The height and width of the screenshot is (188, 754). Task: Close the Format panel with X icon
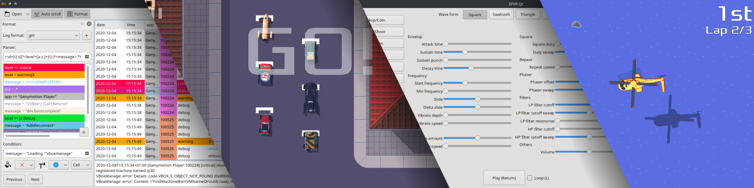[x=89, y=24]
